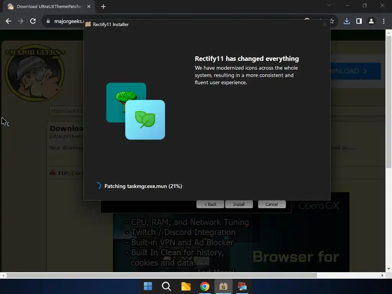Screen dimensions: 392x294
Task: Click the site padlock security icon
Action: (x=48, y=21)
